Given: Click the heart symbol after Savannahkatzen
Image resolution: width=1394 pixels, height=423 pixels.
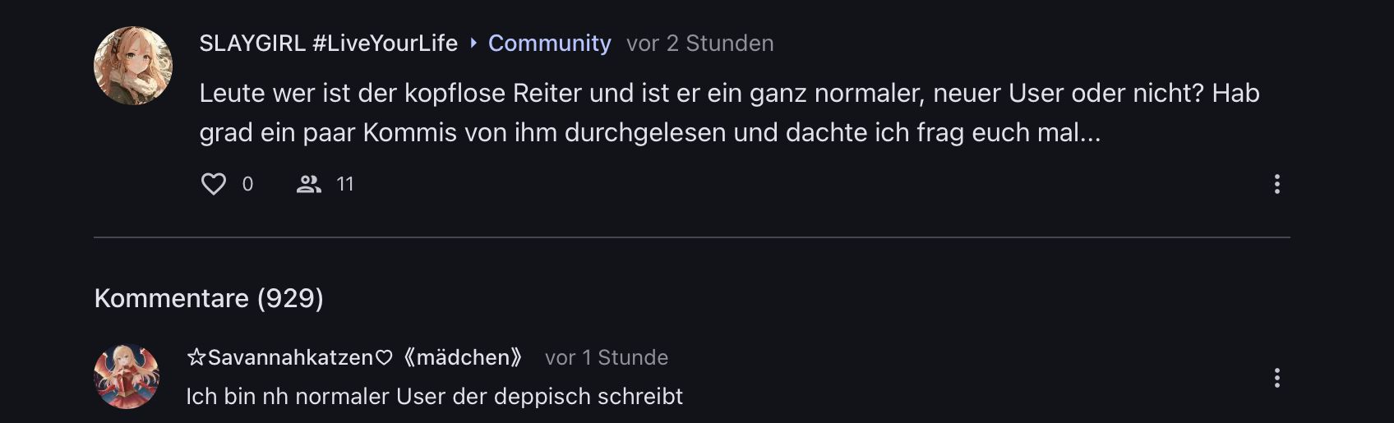Looking at the screenshot, I should 384,358.
